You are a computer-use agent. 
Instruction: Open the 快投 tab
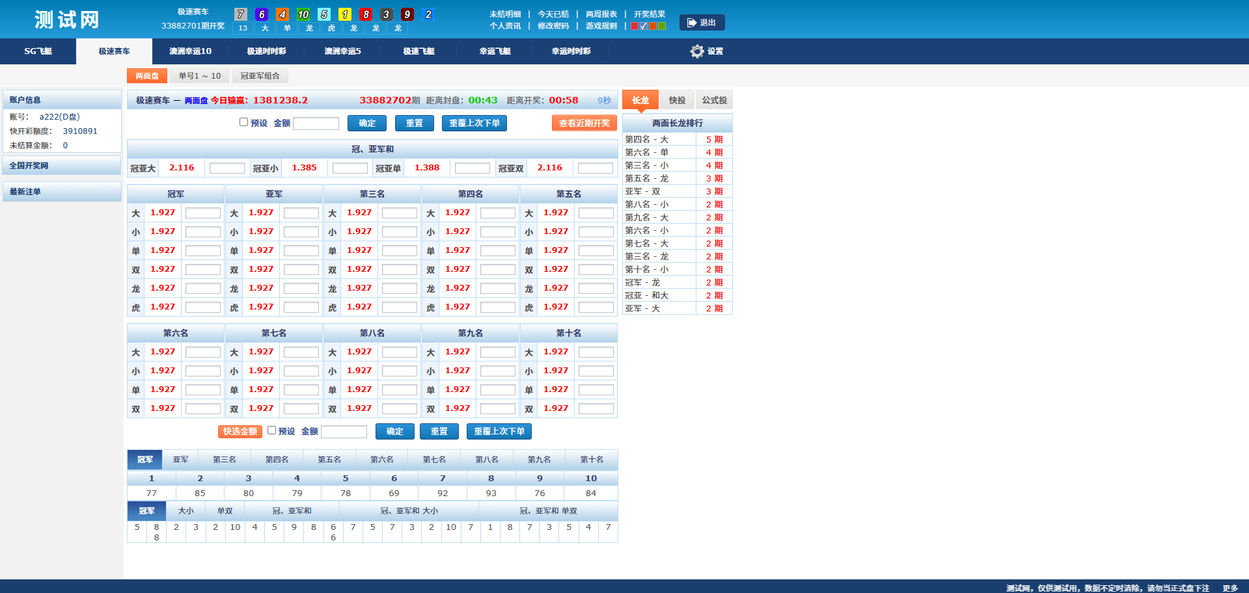tap(677, 100)
